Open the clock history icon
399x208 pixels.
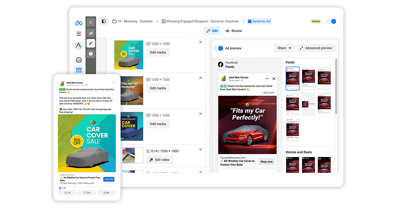91,54
